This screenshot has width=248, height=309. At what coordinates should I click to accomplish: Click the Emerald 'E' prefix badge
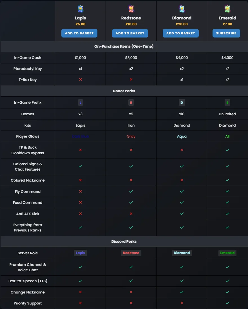click(x=227, y=103)
